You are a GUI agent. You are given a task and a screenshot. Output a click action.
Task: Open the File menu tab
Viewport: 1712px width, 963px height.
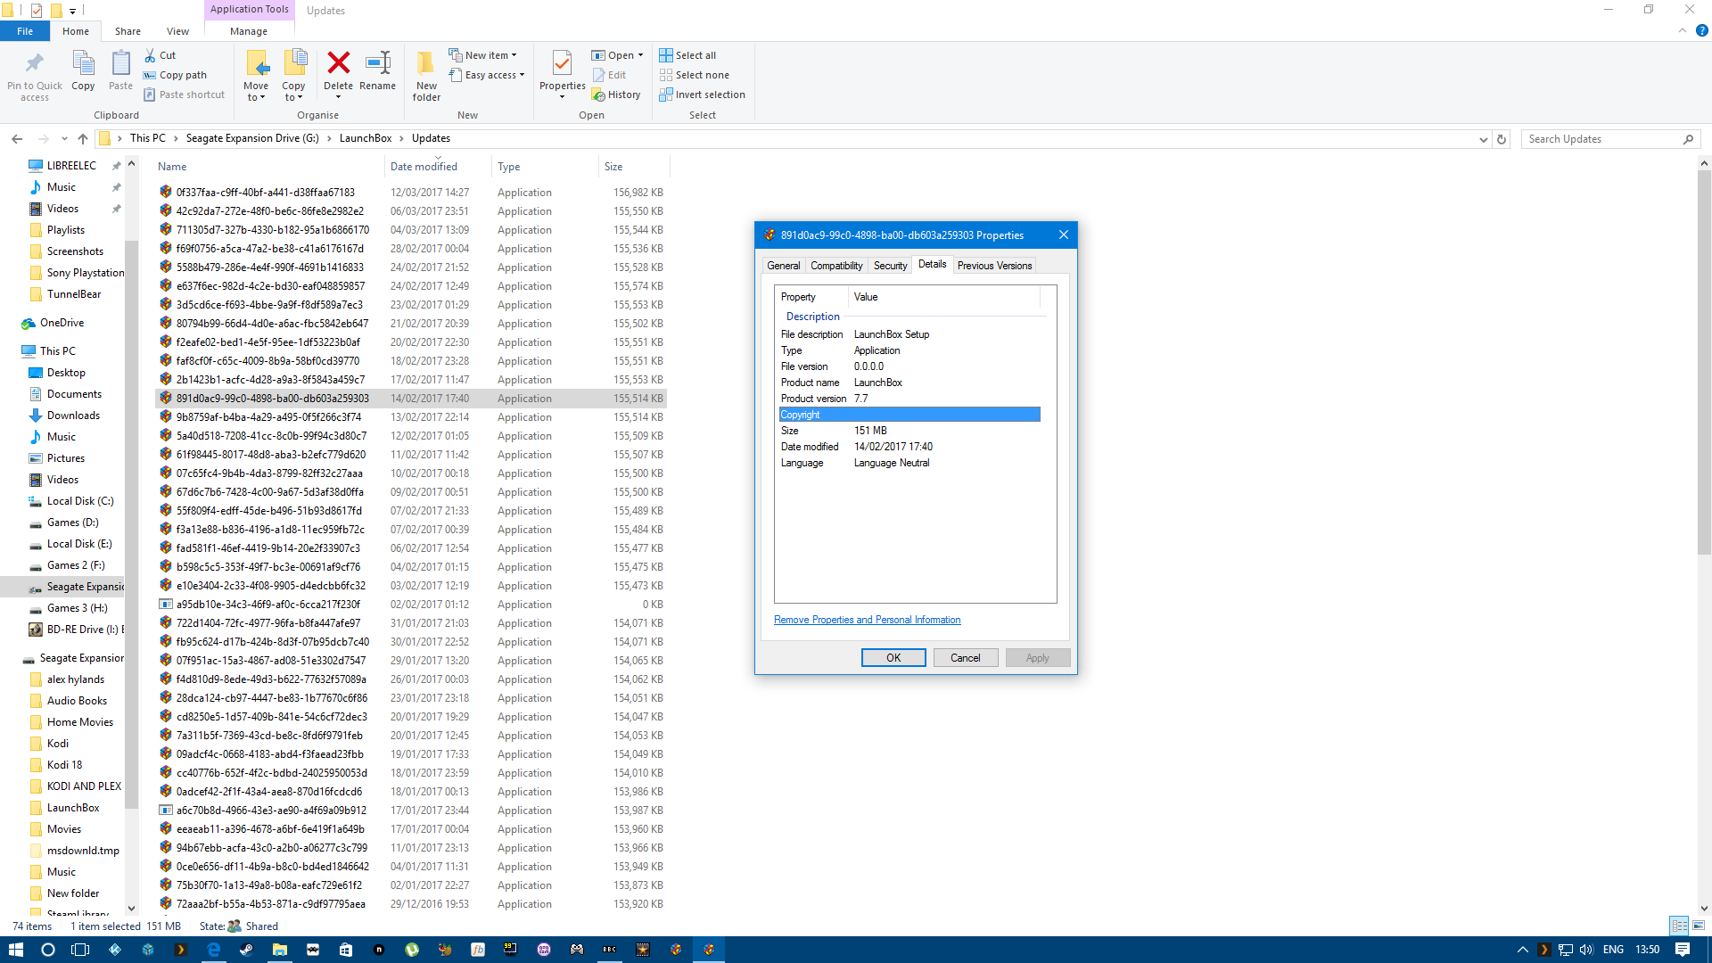(x=25, y=31)
